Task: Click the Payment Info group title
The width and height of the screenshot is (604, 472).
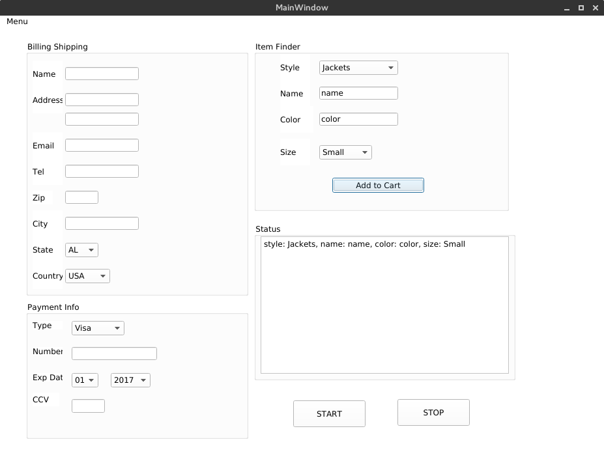Action: tap(53, 307)
